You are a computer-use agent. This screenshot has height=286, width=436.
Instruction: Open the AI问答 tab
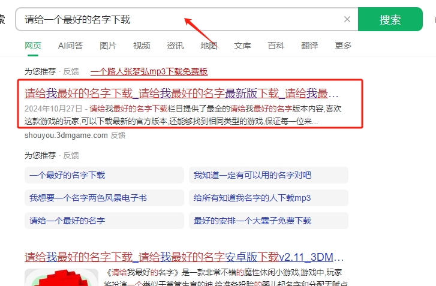(x=71, y=46)
